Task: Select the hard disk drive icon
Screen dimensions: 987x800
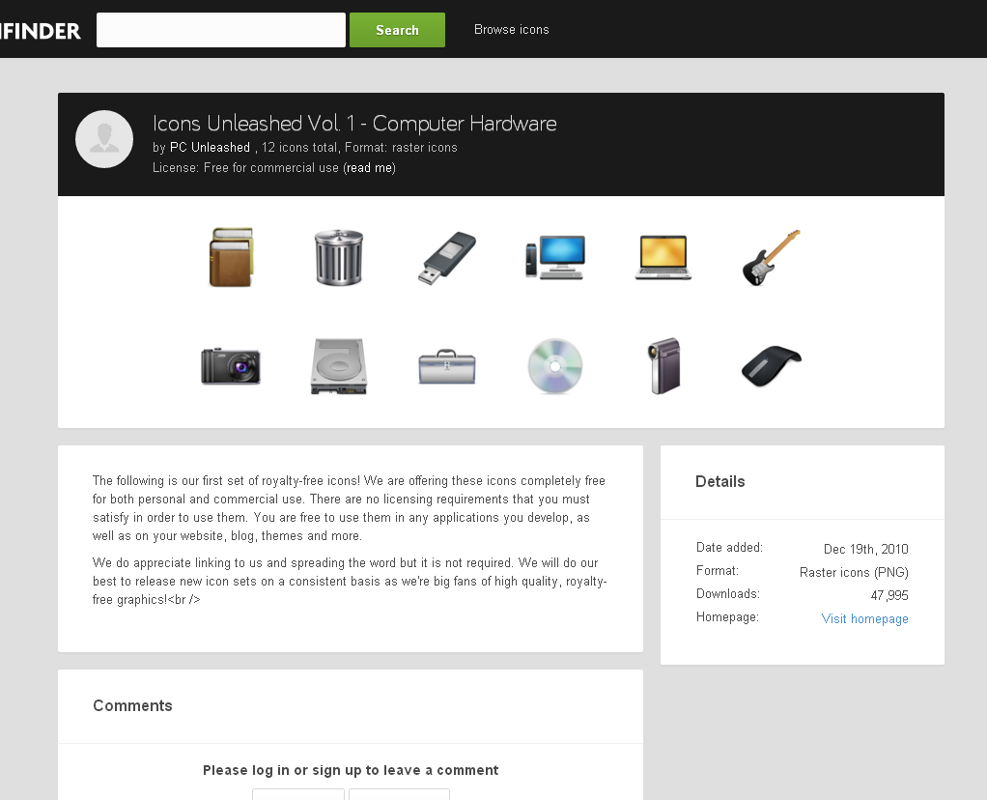Action: [339, 366]
